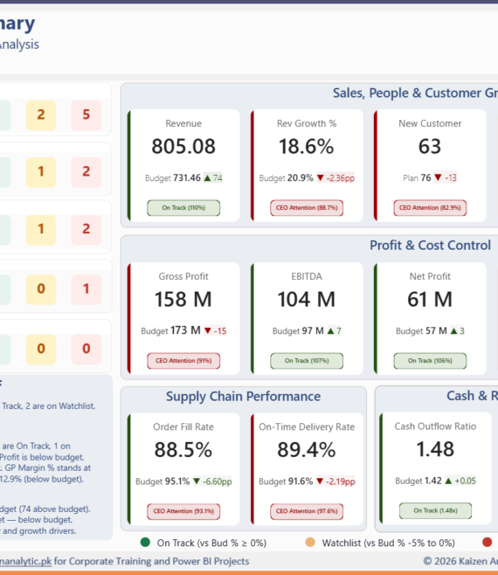
Task: Select the On Track (110%) status badge
Action: 183,208
